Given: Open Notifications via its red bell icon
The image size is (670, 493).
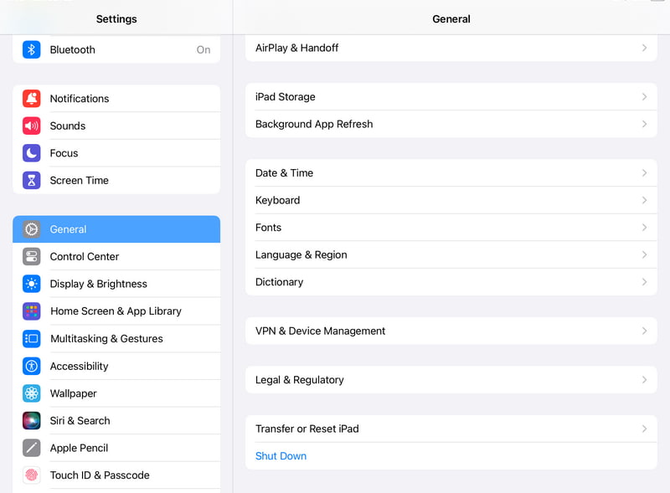Looking at the screenshot, I should pyautogui.click(x=31, y=98).
